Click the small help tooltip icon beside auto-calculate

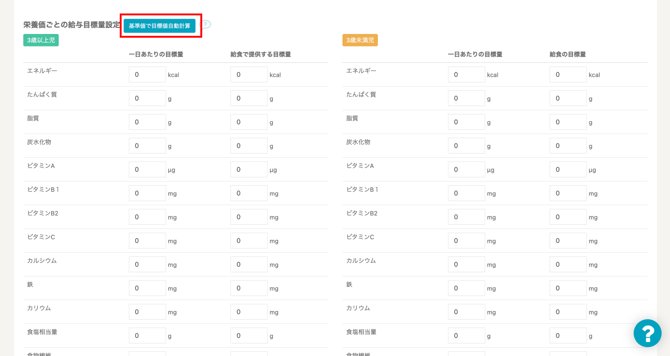[x=205, y=25]
